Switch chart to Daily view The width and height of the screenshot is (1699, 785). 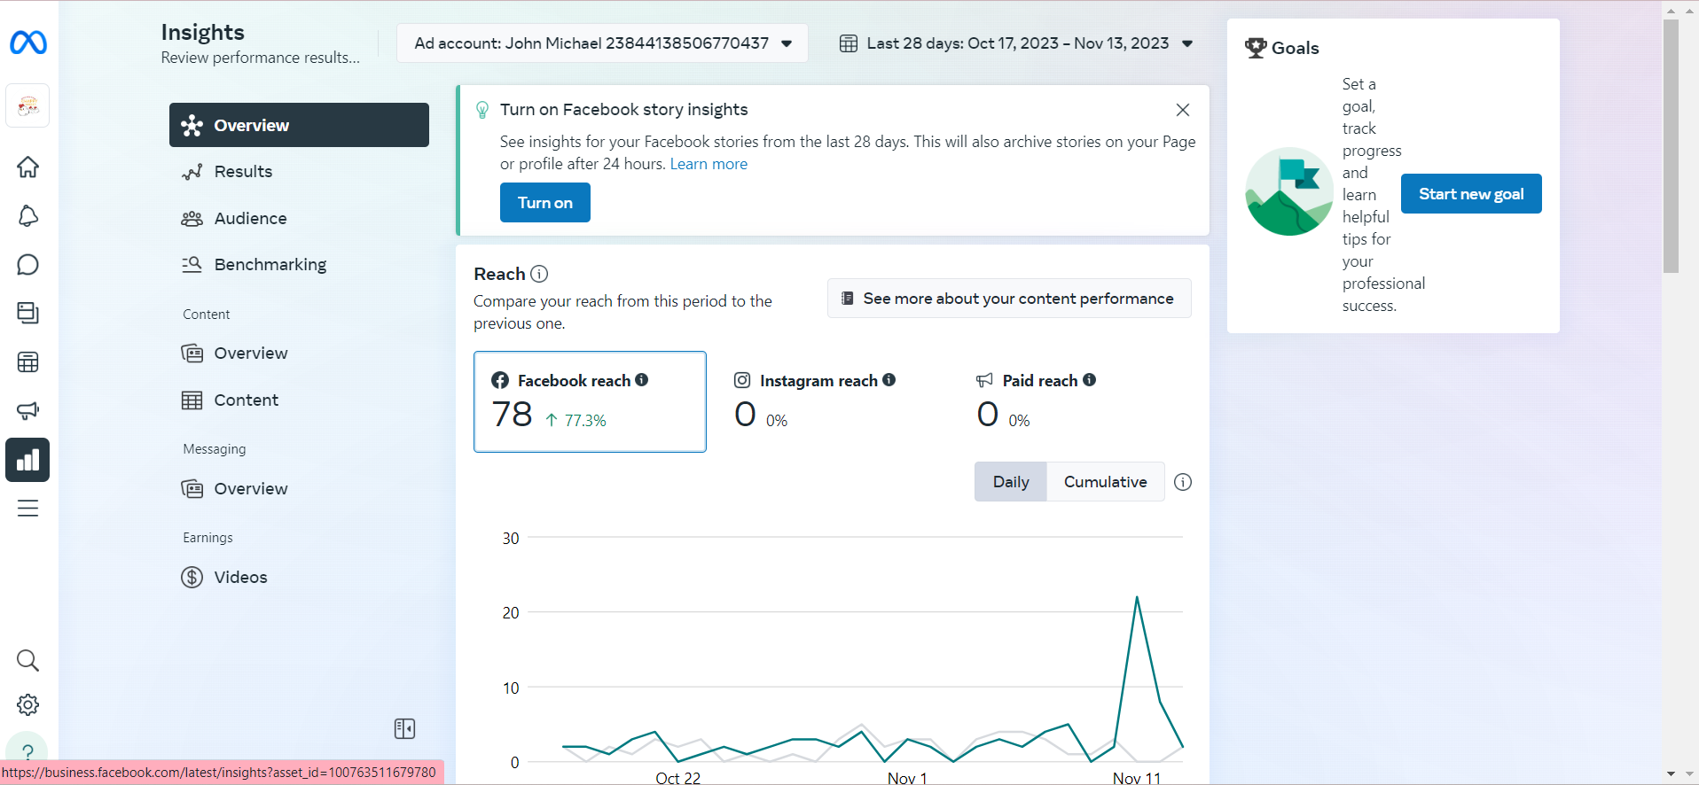click(x=1011, y=482)
